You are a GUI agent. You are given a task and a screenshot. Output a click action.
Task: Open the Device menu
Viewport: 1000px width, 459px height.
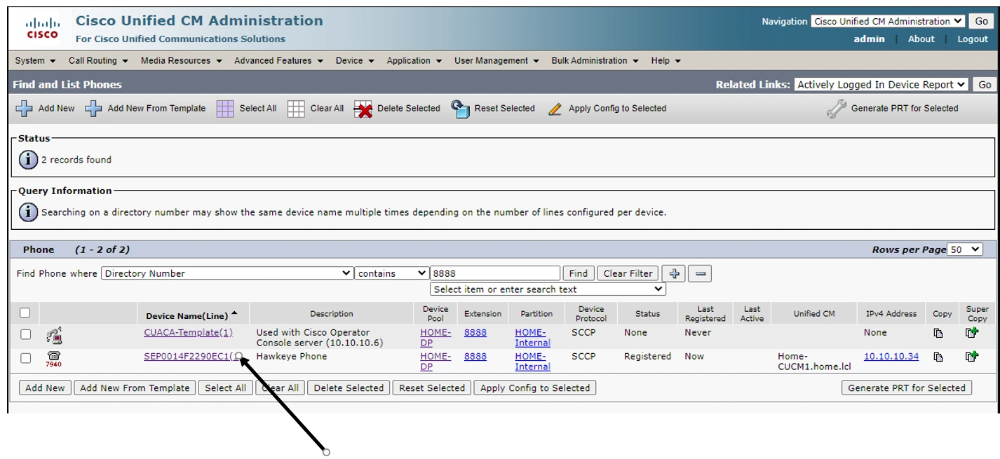point(355,61)
